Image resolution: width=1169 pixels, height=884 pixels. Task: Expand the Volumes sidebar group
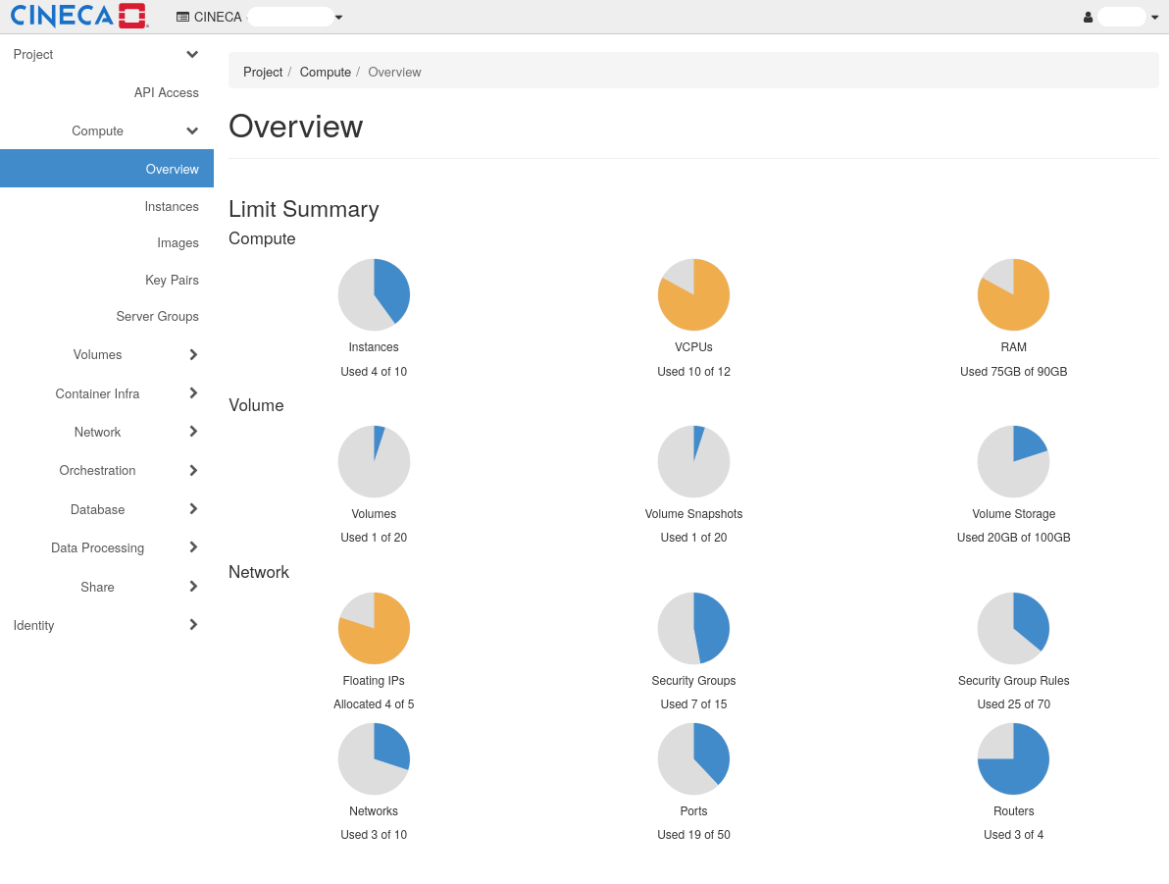click(107, 354)
